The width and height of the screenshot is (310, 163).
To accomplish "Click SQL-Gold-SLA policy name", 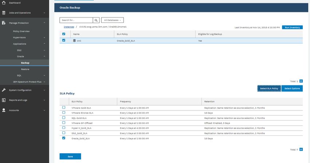I will pyautogui.click(x=79, y=118).
